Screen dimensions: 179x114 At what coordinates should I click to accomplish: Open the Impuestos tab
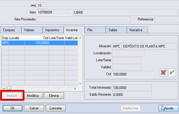(x=53, y=30)
